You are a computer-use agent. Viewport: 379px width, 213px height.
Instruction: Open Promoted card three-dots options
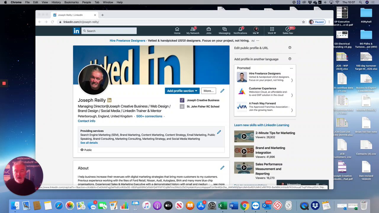(291, 68)
